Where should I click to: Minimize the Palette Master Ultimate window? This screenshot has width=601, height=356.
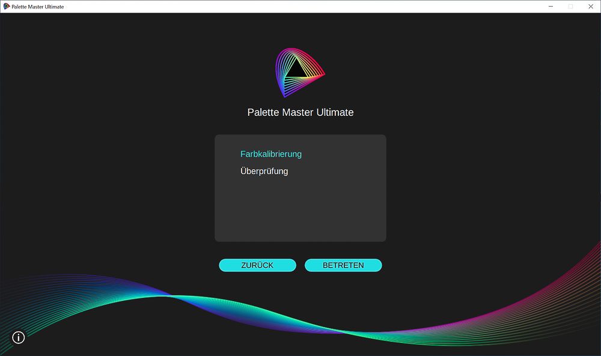(x=551, y=7)
